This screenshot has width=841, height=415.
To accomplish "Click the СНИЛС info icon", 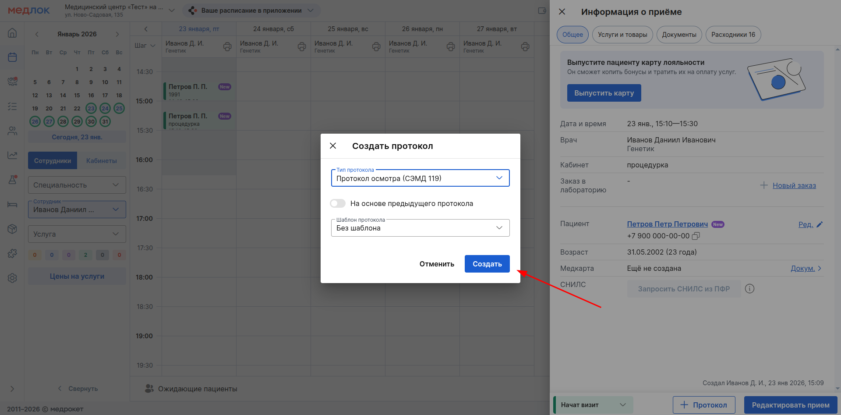I will [x=749, y=289].
